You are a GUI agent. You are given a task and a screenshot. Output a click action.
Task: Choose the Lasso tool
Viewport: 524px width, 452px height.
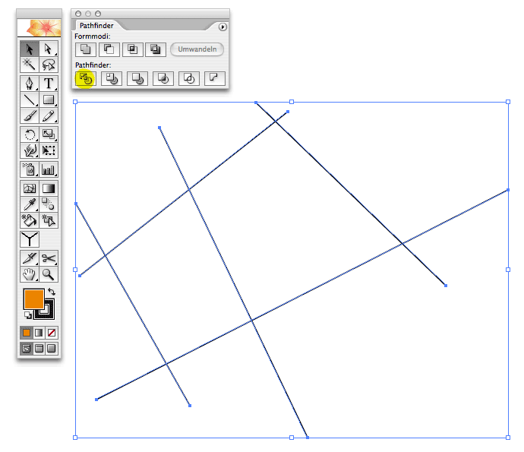(x=49, y=65)
